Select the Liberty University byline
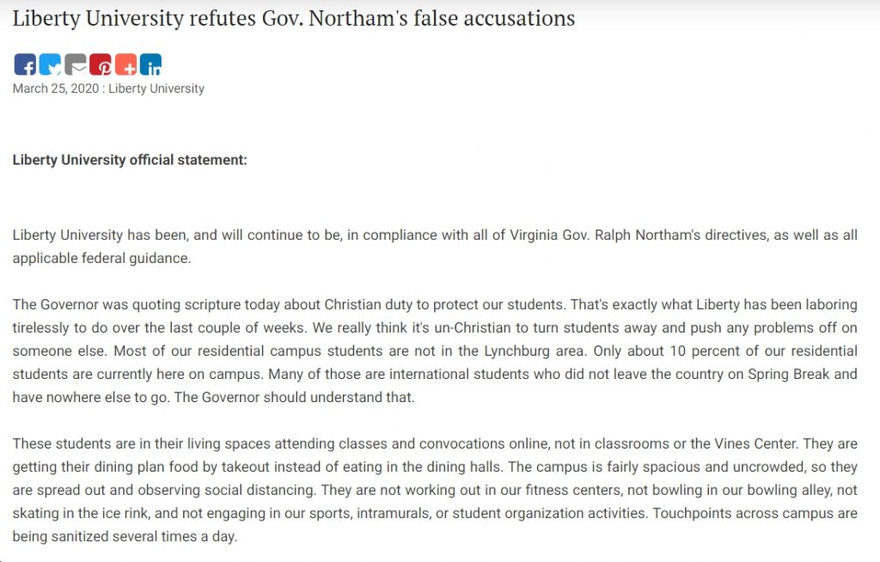880x562 pixels. pyautogui.click(x=156, y=89)
